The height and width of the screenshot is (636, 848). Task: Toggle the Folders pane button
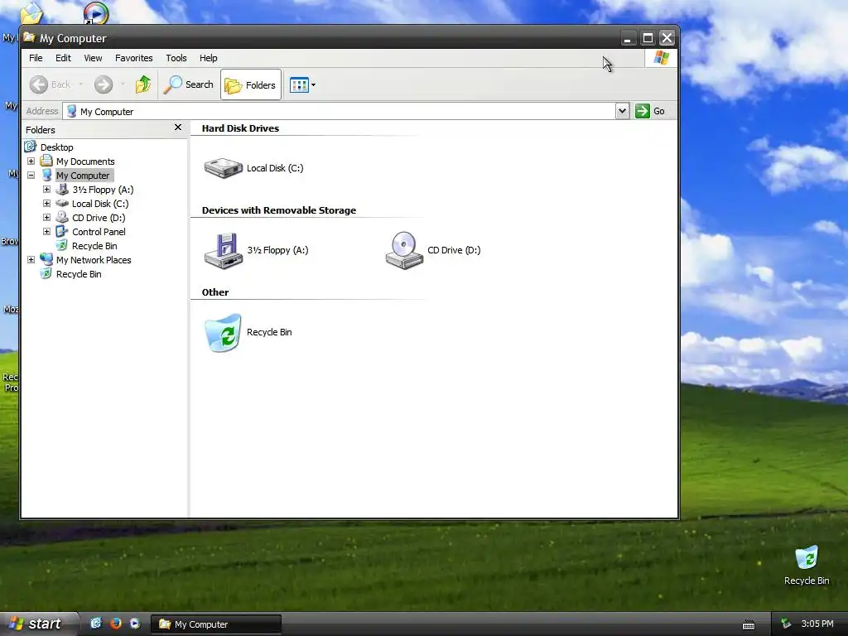coord(251,85)
